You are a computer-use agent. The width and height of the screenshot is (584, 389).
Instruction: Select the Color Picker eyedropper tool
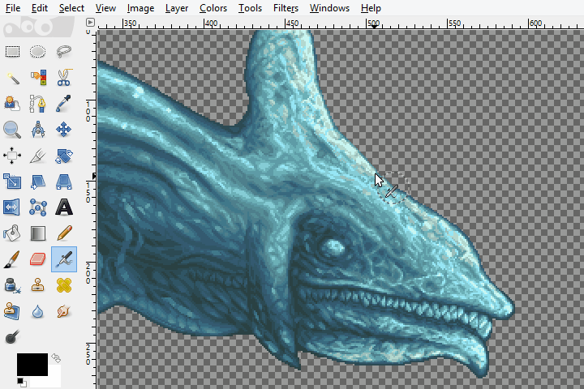pos(64,104)
